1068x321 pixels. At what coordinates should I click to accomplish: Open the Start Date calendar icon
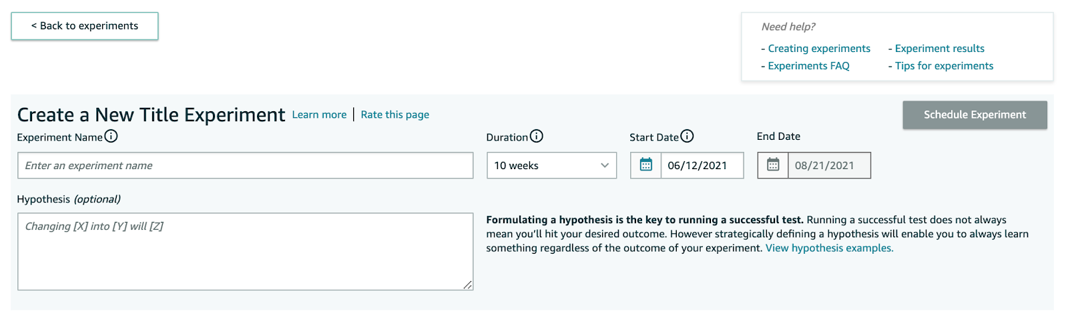click(x=646, y=165)
